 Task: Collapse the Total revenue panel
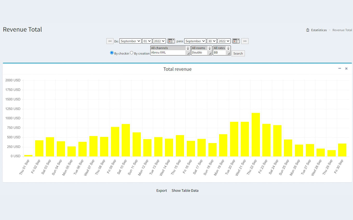[340, 69]
